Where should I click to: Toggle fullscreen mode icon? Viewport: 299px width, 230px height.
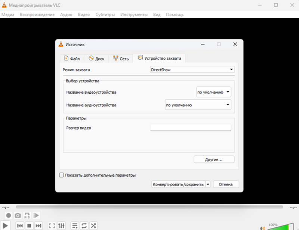pos(52,226)
